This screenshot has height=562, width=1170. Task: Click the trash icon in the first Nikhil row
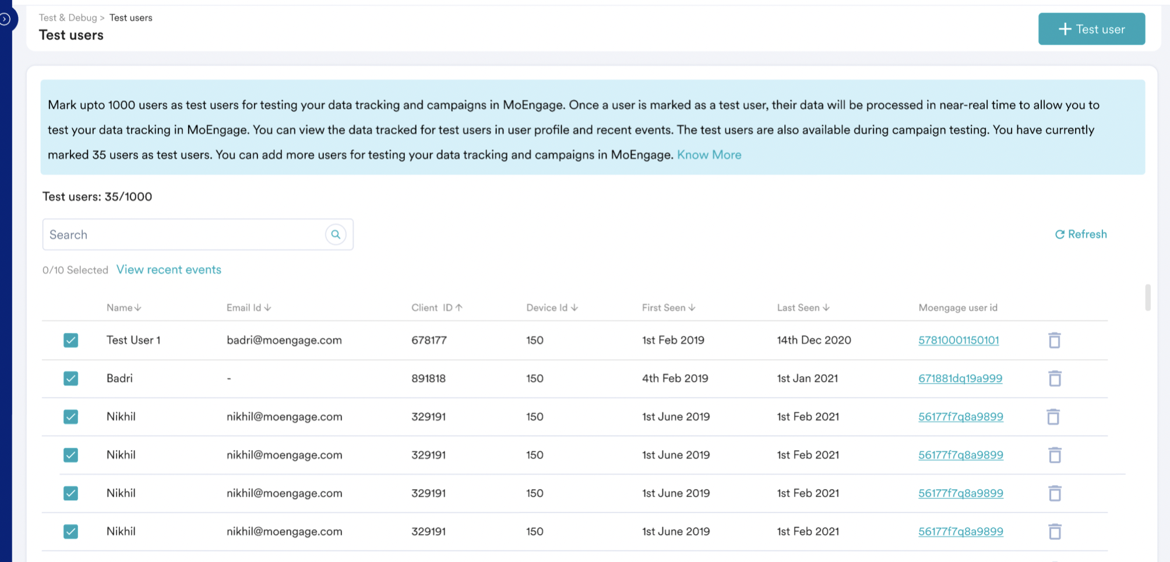(x=1053, y=417)
